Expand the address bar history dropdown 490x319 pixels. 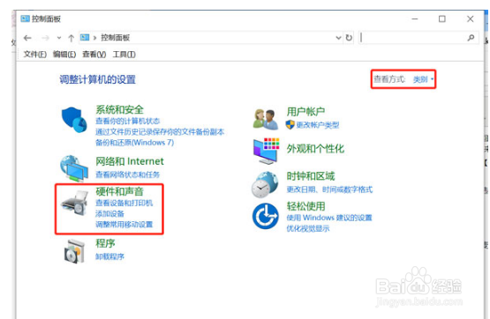pos(338,38)
